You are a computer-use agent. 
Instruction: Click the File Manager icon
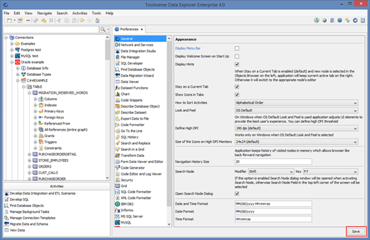click(x=118, y=57)
